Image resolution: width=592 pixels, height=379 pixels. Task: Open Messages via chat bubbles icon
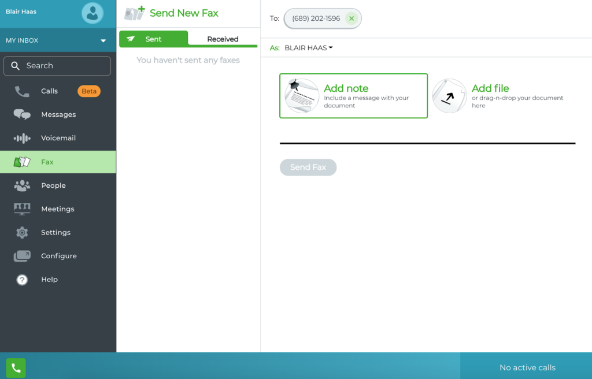pos(22,114)
